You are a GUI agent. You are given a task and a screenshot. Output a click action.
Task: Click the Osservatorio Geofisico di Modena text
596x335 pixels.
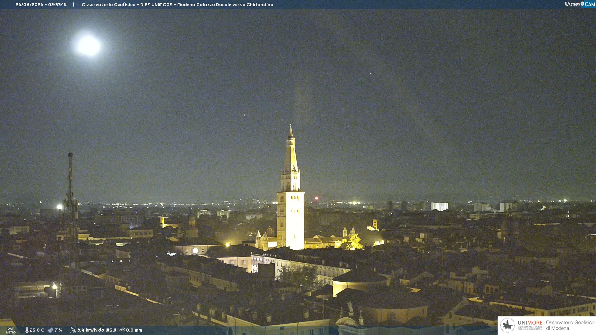click(570, 325)
